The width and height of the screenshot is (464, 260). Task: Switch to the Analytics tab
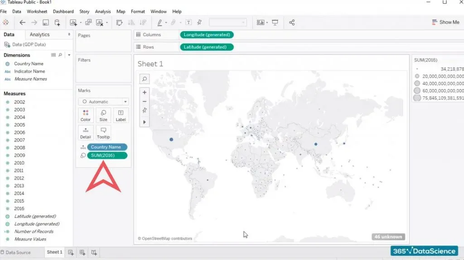point(39,34)
